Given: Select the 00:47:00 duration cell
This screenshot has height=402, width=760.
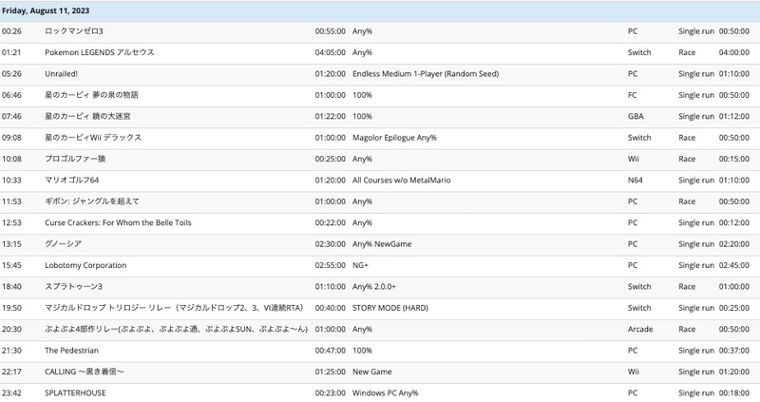Looking at the screenshot, I should 330,351.
